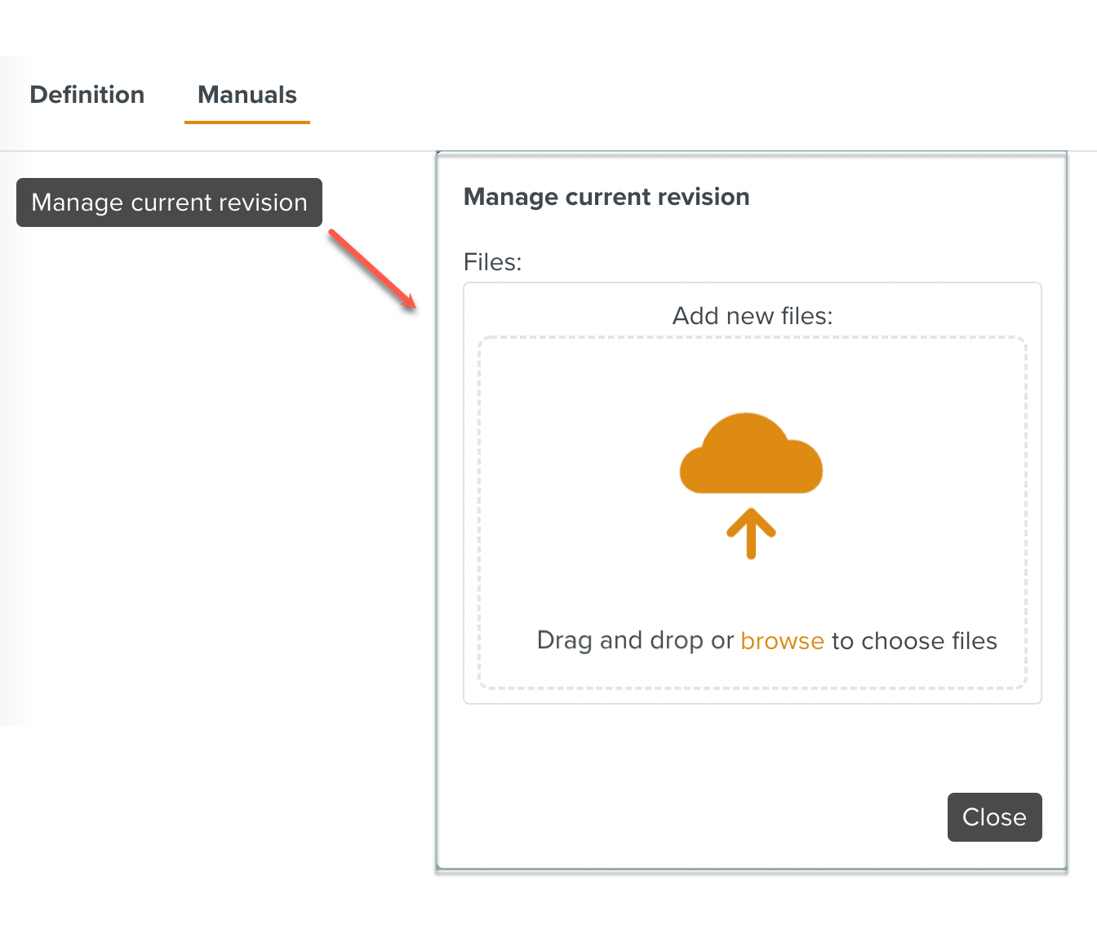This screenshot has width=1097, height=934.
Task: Click the 'Add new files:' label
Action: (x=752, y=316)
